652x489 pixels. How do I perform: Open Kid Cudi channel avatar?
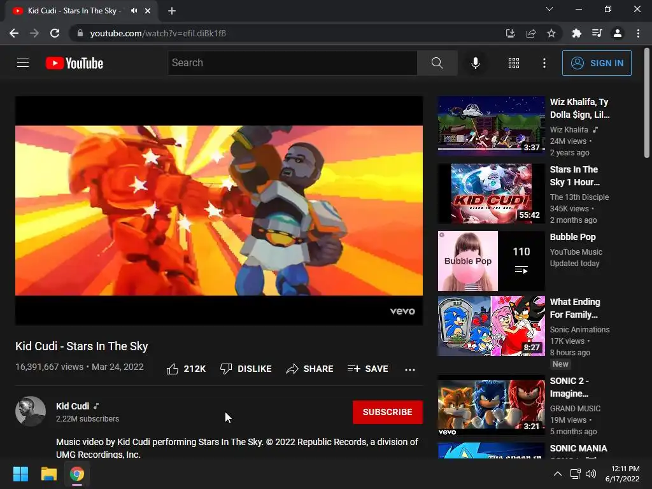31,411
